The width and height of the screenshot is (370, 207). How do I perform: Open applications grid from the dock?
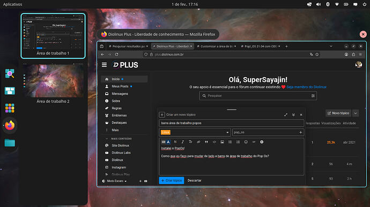pyautogui.click(x=10, y=108)
